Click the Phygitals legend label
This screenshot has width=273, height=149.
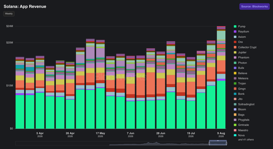244,120
